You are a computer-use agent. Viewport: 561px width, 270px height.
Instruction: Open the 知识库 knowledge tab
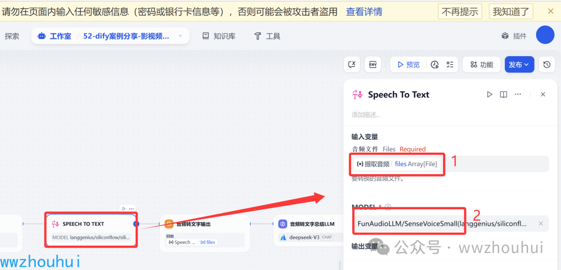[219, 36]
